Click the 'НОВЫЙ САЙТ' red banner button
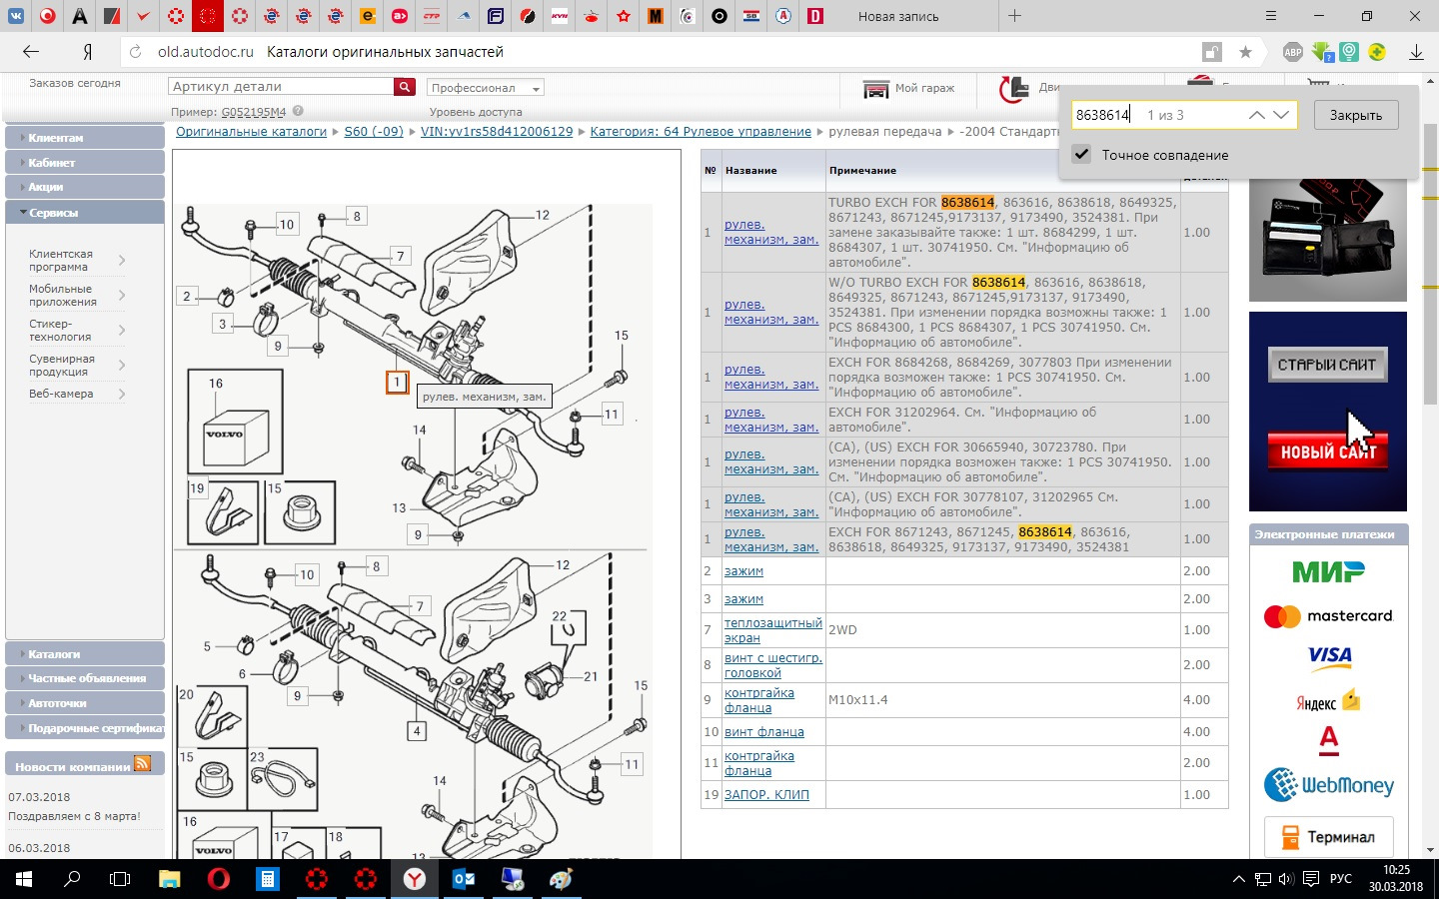Viewport: 1439px width, 899px height. (x=1327, y=451)
